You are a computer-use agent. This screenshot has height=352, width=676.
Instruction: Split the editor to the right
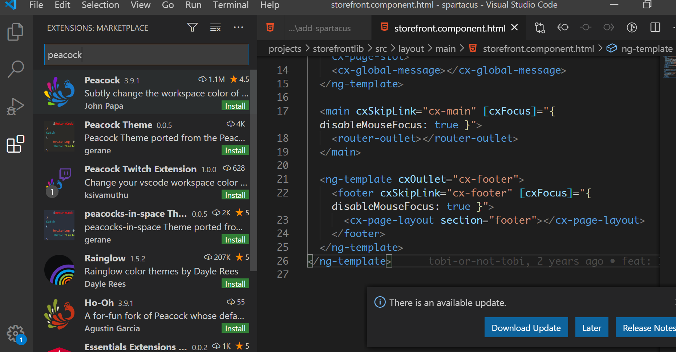pyautogui.click(x=655, y=28)
